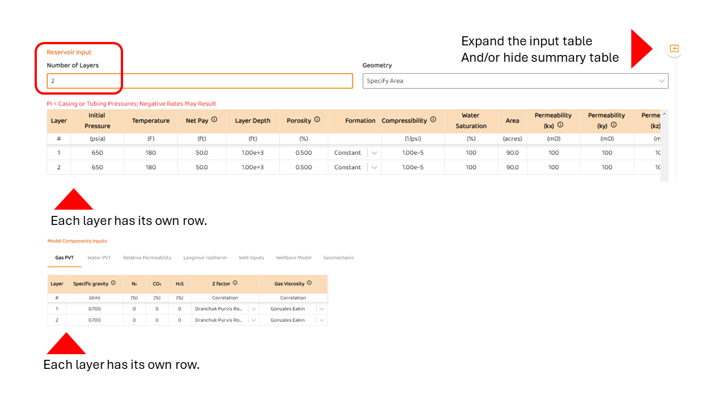Click Specific gravity info icon
Image resolution: width=726 pixels, height=408 pixels.
[113, 283]
